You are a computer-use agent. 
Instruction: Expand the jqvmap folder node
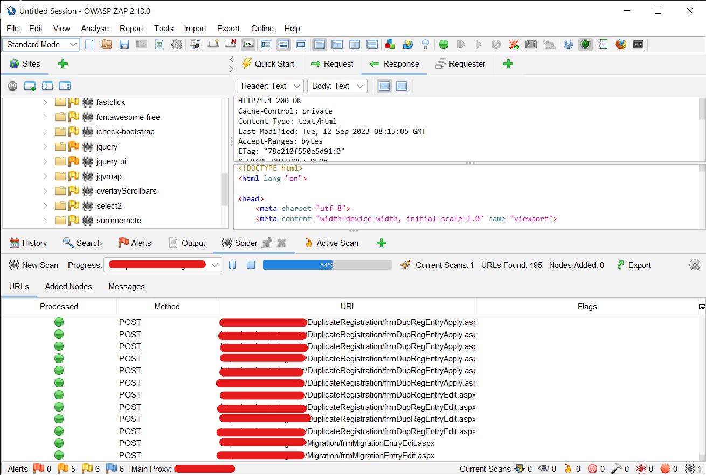point(45,176)
